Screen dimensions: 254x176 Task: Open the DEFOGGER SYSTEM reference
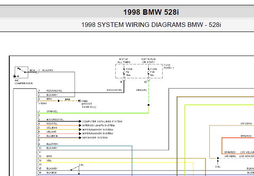(95, 138)
